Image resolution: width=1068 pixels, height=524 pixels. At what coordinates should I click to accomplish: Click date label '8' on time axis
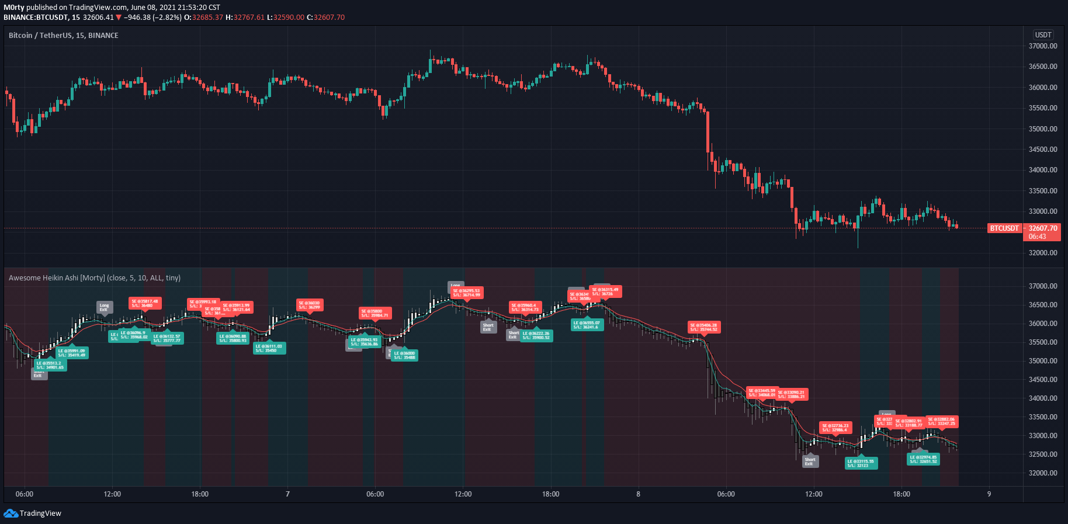click(638, 494)
